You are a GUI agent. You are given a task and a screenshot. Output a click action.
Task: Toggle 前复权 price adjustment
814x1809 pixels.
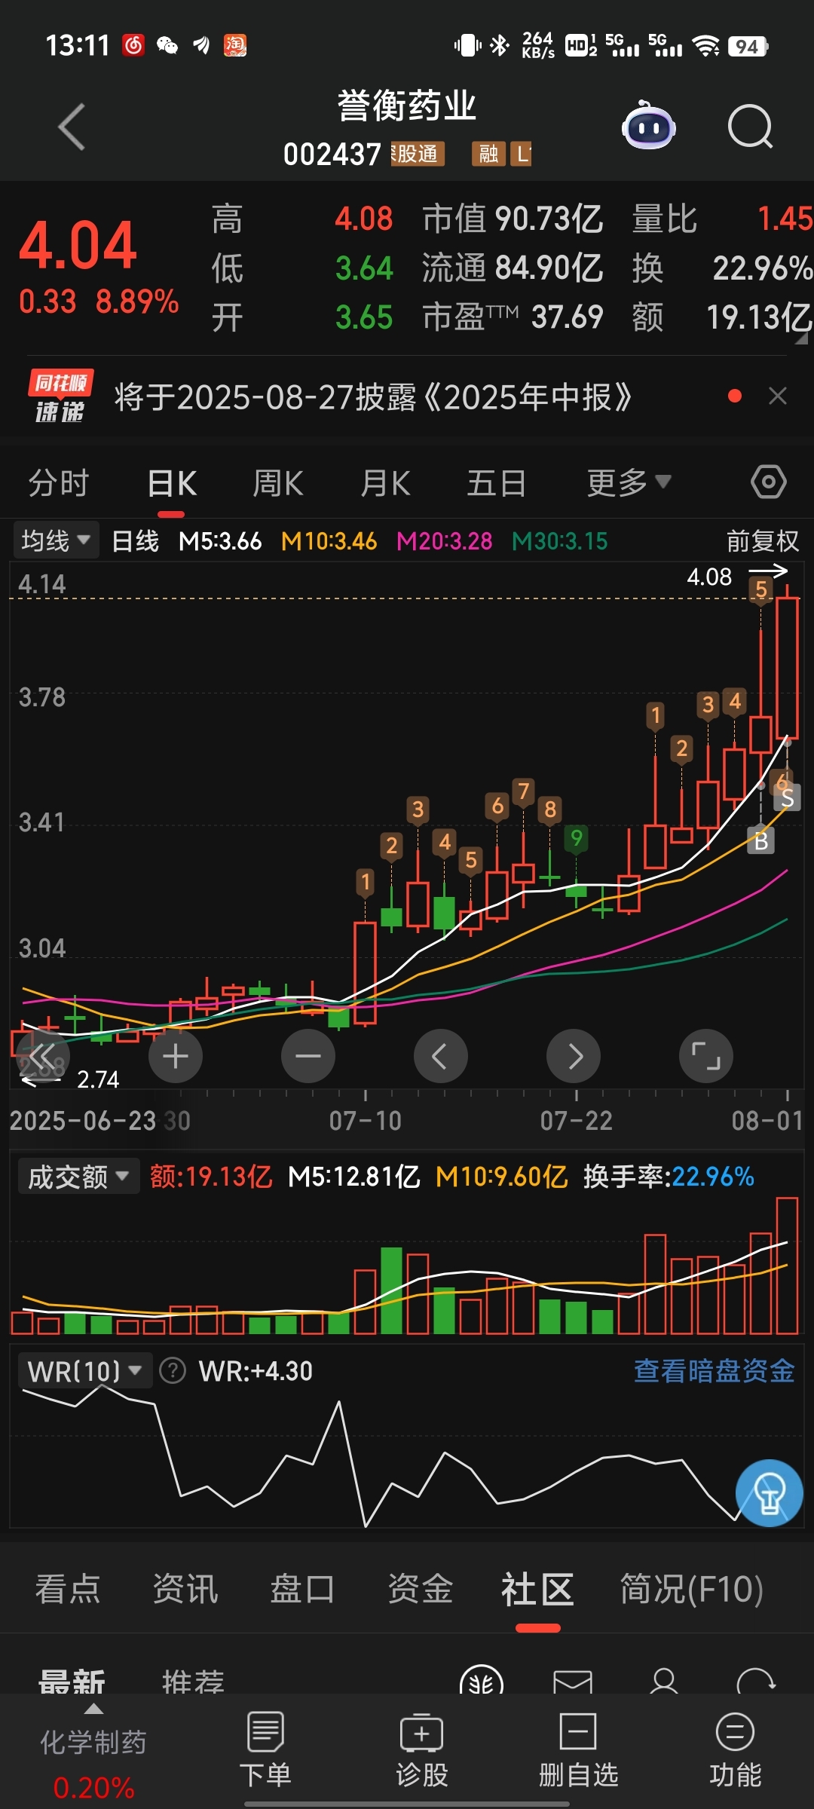tap(762, 540)
